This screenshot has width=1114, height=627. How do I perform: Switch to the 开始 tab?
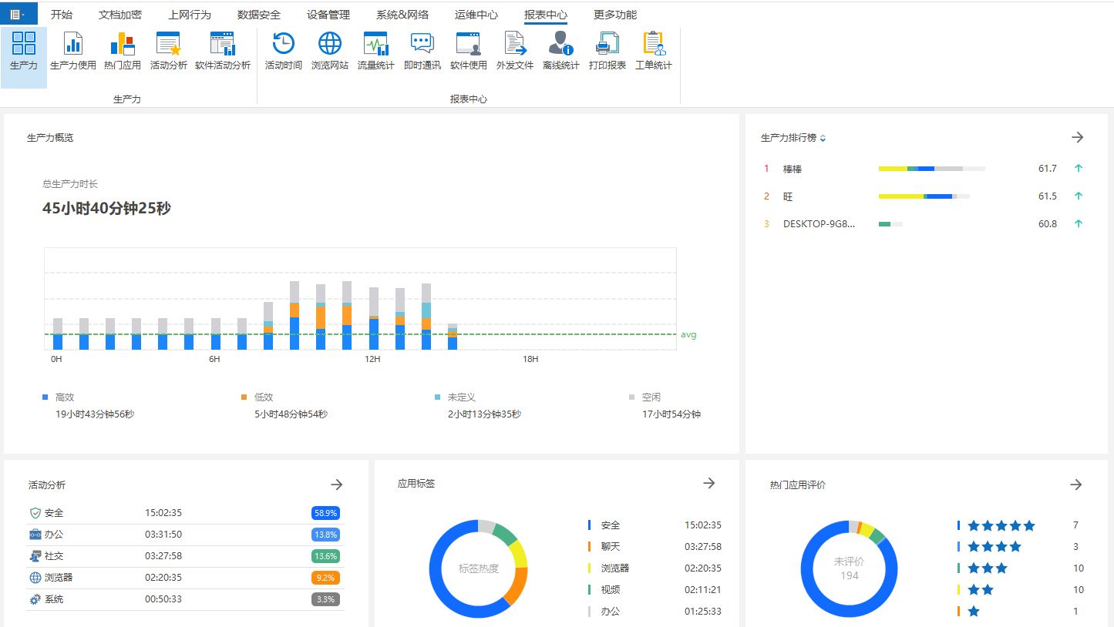pos(62,15)
